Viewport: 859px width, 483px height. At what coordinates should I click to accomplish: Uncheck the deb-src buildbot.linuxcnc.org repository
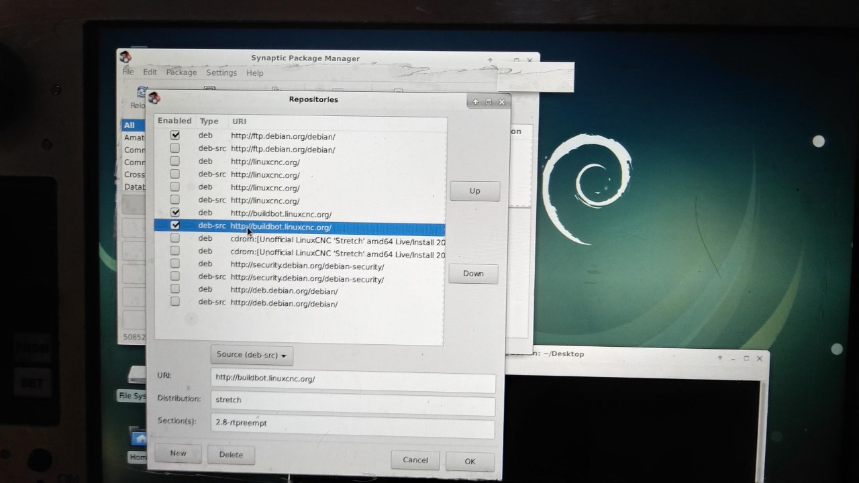175,225
